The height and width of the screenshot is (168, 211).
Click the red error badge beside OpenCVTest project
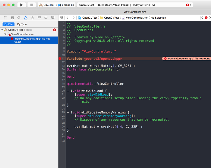[x=55, y=30]
